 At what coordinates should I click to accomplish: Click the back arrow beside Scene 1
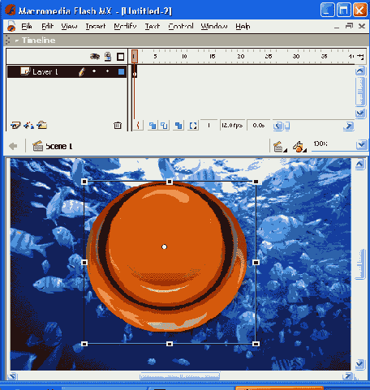[13, 146]
